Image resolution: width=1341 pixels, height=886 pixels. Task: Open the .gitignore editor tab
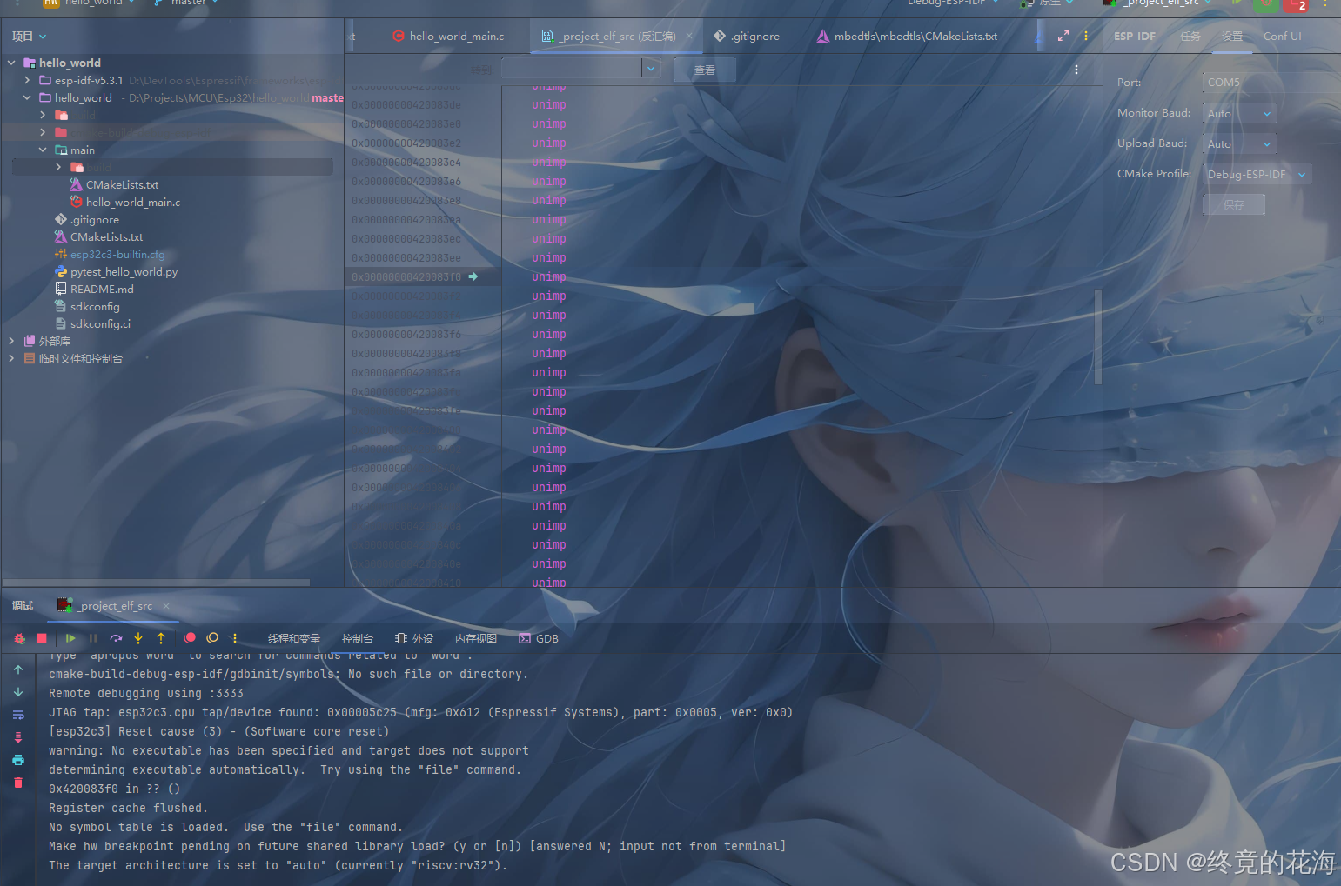pos(747,37)
